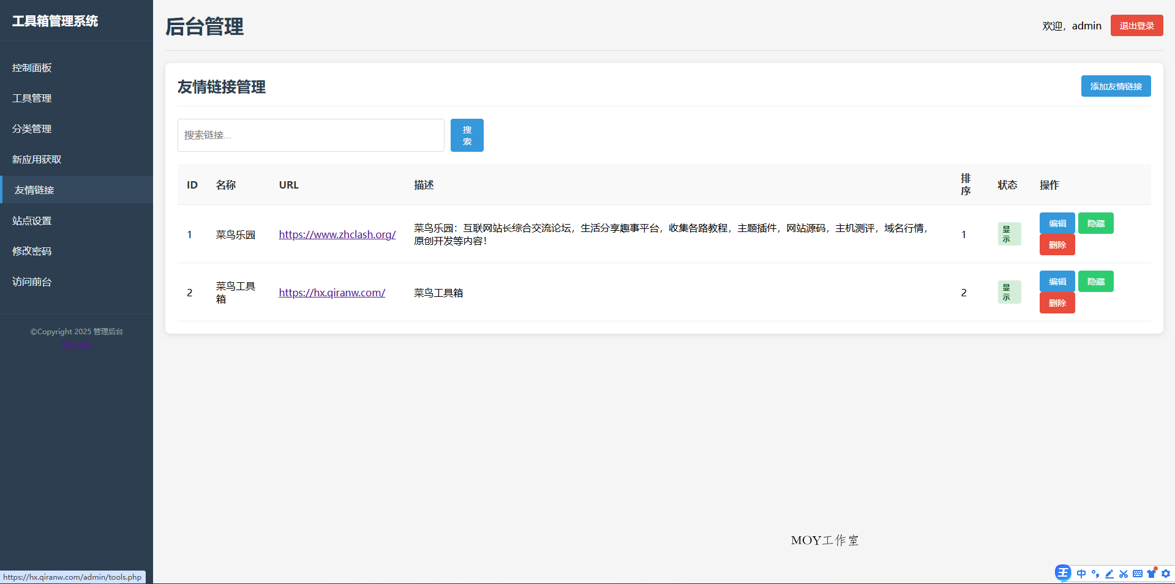
Task: Open the virtual keyboard icon
Action: (x=1138, y=574)
